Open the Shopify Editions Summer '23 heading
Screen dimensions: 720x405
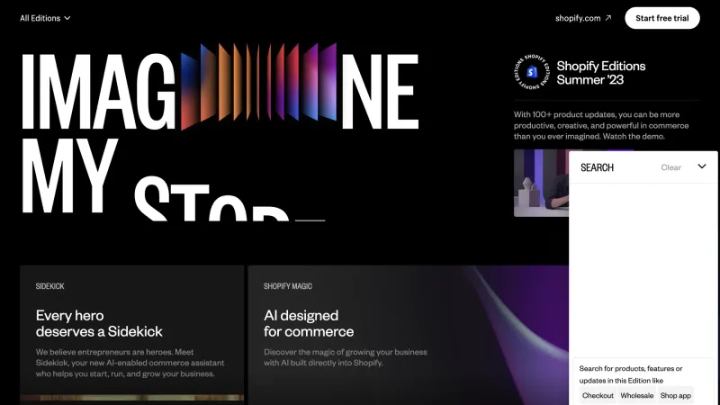click(600, 73)
